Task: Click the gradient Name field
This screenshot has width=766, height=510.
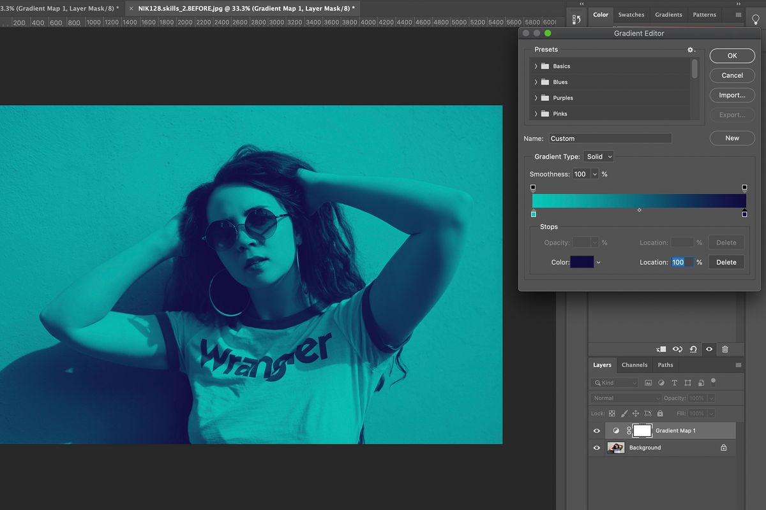Action: click(x=610, y=138)
